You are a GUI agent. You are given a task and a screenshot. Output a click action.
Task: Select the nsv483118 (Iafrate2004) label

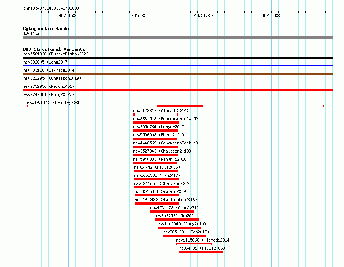pyautogui.click(x=50, y=70)
